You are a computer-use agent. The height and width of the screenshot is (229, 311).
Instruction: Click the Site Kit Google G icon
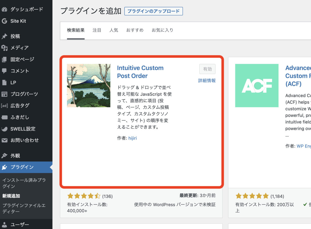[x=4, y=21]
